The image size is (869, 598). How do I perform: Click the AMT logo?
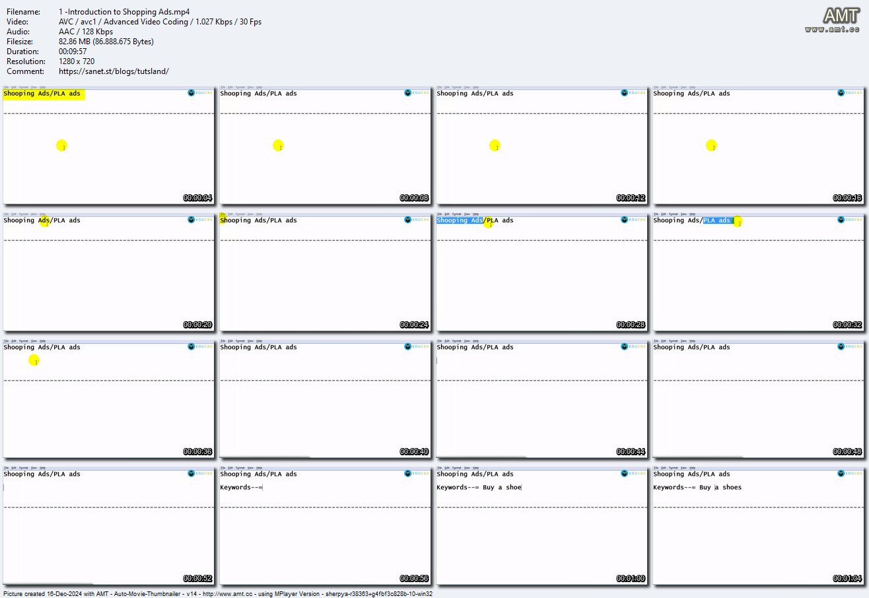(841, 16)
